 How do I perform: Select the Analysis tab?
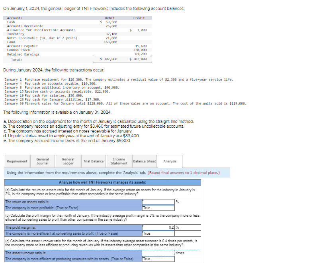(x=170, y=161)
